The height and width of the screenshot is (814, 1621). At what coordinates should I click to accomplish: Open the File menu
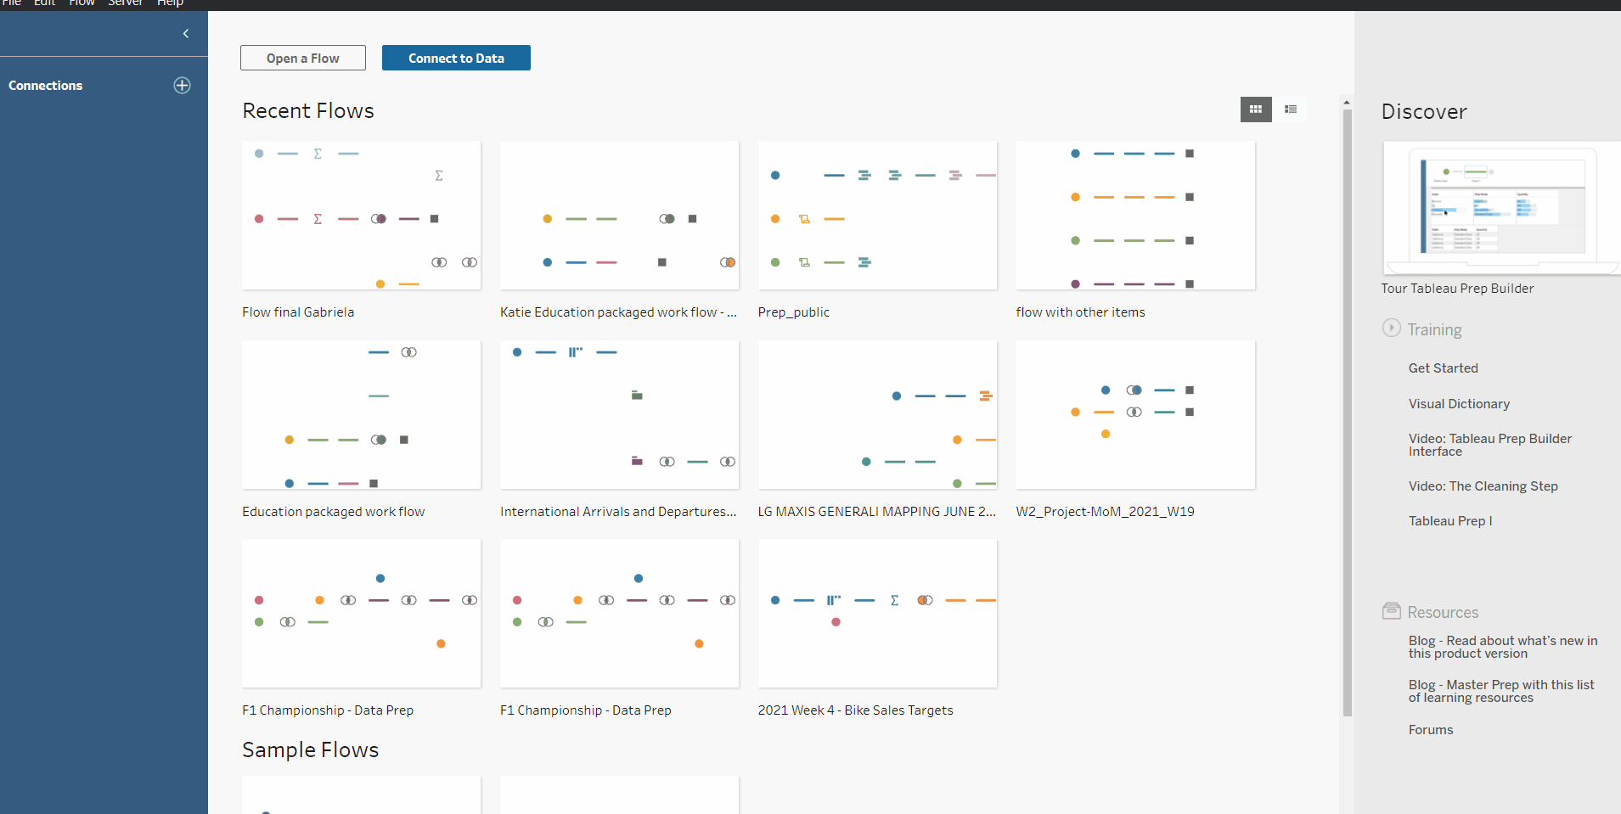point(11,3)
